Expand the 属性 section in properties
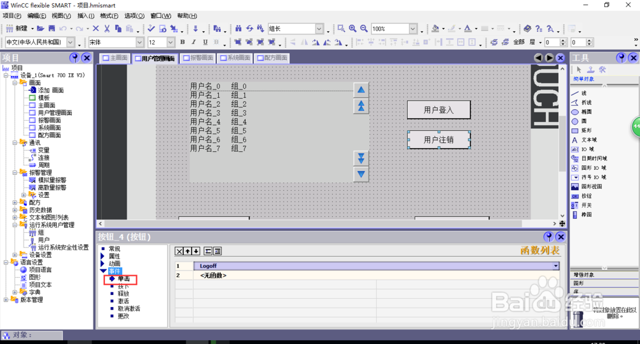This screenshot has width=640, height=344. pyautogui.click(x=102, y=256)
